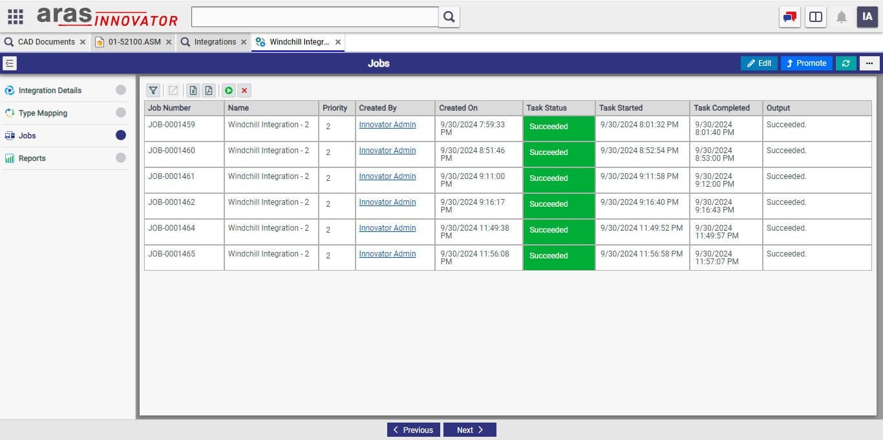
Task: Open the apps grid navigation menu
Action: tap(16, 17)
